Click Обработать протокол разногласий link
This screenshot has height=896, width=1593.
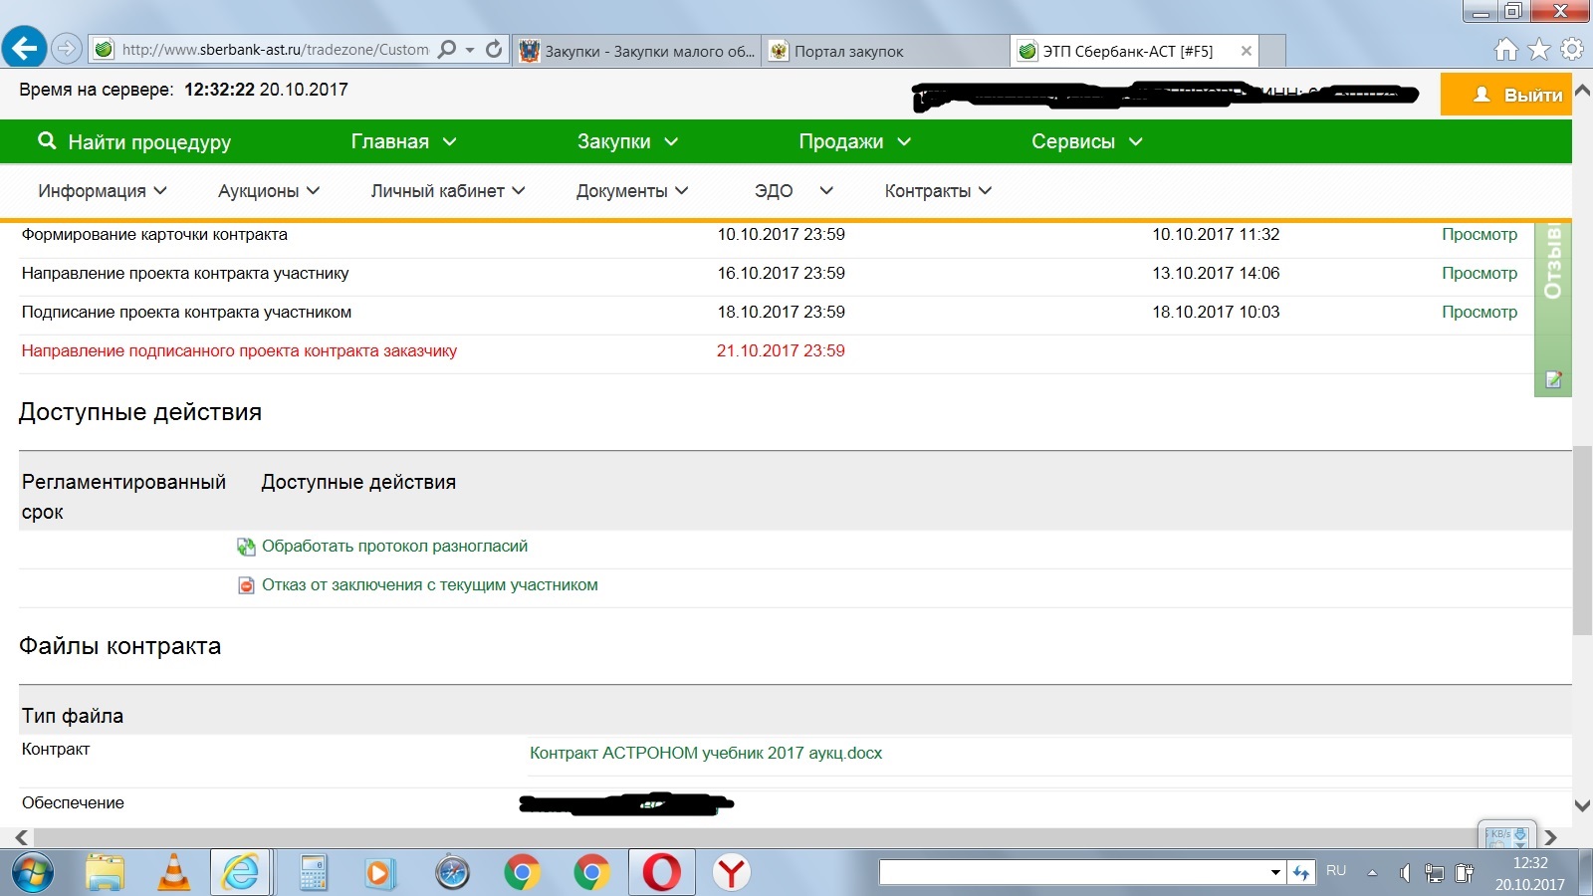394,547
